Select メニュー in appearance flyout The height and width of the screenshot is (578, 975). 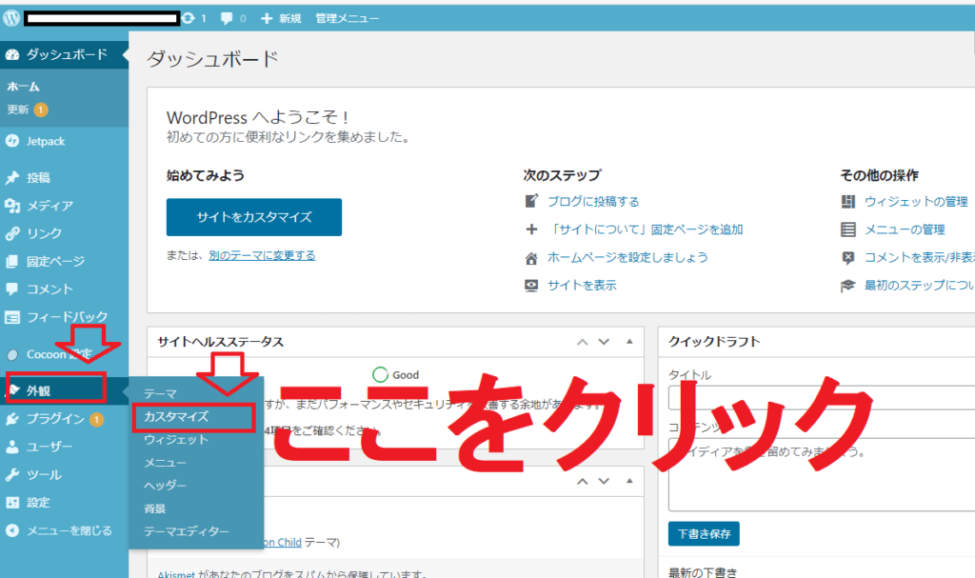pyautogui.click(x=165, y=463)
